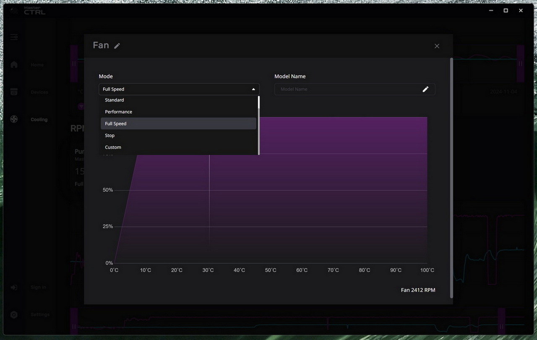This screenshot has width=537, height=340.
Task: Click the hamburger menu icon in sidebar
Action: [x=14, y=37]
